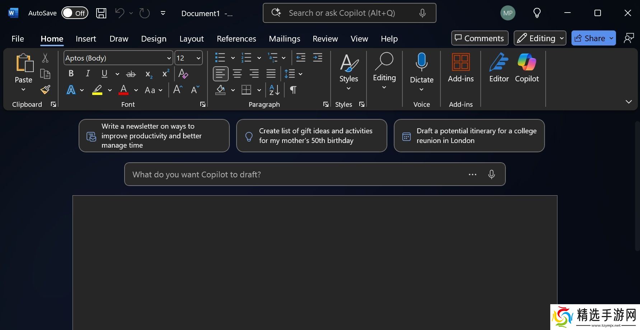Click the Copilot draft prompt field
Image resolution: width=640 pixels, height=330 pixels.
(294, 174)
